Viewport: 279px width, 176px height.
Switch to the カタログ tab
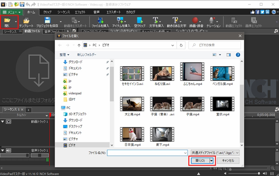click(x=131, y=12)
